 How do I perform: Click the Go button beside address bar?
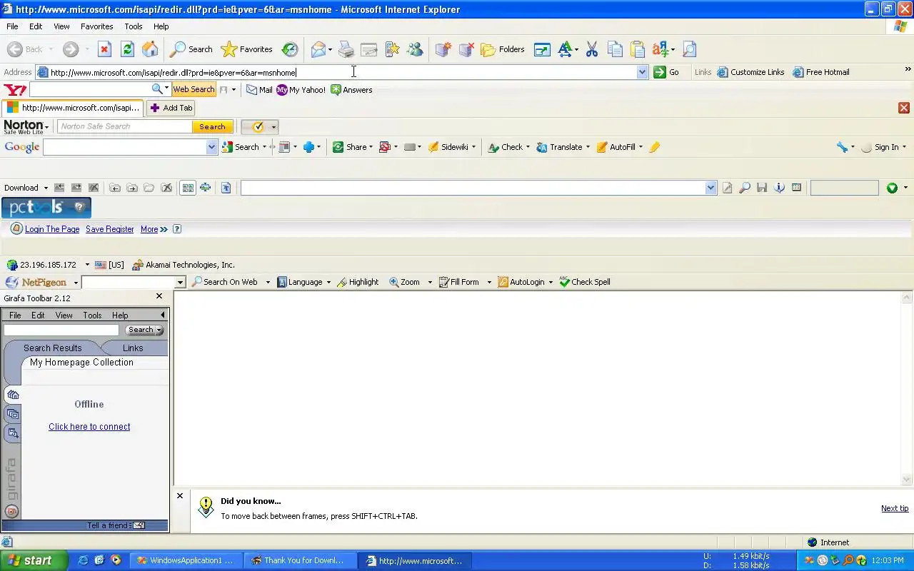pyautogui.click(x=666, y=72)
